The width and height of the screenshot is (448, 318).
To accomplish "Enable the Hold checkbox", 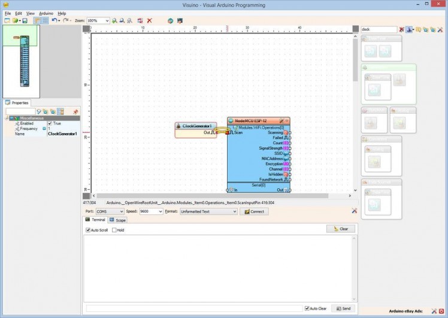I will (x=114, y=230).
